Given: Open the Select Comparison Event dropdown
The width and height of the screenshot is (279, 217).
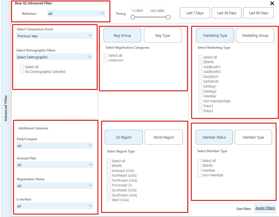Looking at the screenshot, I should (54, 36).
